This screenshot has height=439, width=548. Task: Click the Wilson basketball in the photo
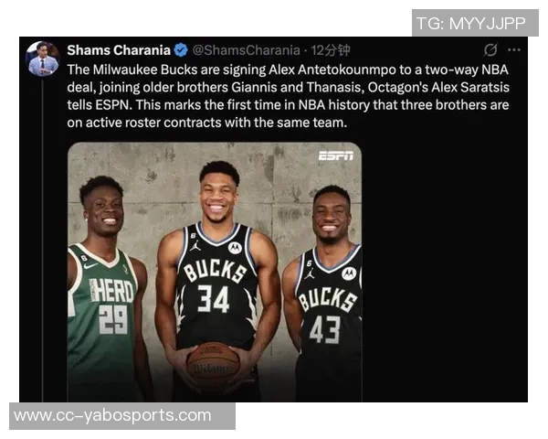pyautogui.click(x=213, y=366)
